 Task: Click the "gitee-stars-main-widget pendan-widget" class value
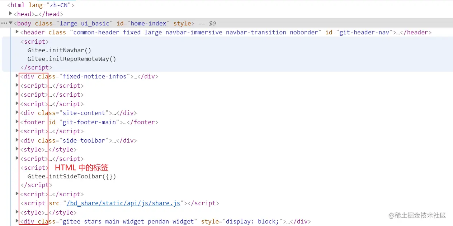[x=128, y=221]
